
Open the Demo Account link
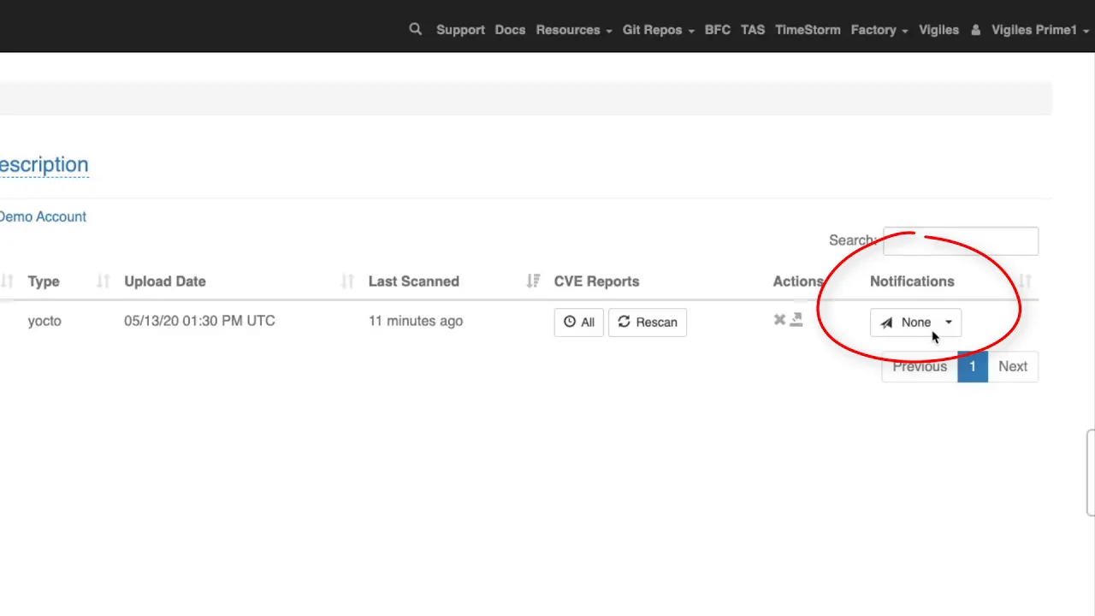click(43, 216)
